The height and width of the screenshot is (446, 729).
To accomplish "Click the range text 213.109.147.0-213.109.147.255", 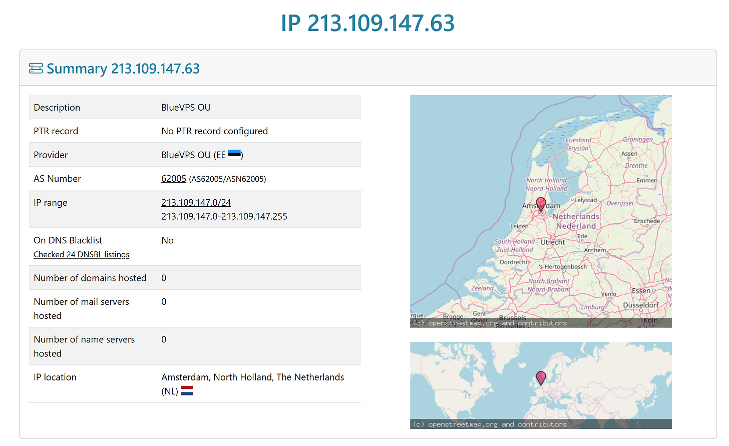I will (x=224, y=217).
